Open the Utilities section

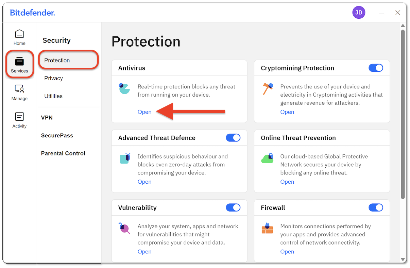(53, 96)
